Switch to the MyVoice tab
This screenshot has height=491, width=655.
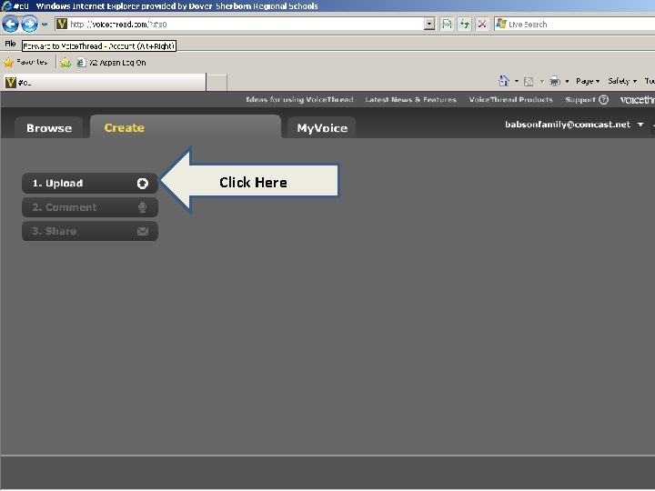click(322, 128)
